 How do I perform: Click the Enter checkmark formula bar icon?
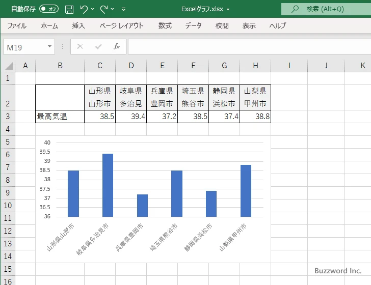coord(98,46)
